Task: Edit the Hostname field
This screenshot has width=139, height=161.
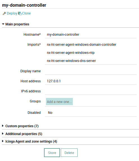Action: click(91, 35)
